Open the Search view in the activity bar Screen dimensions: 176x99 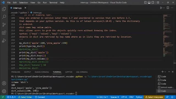4,17
